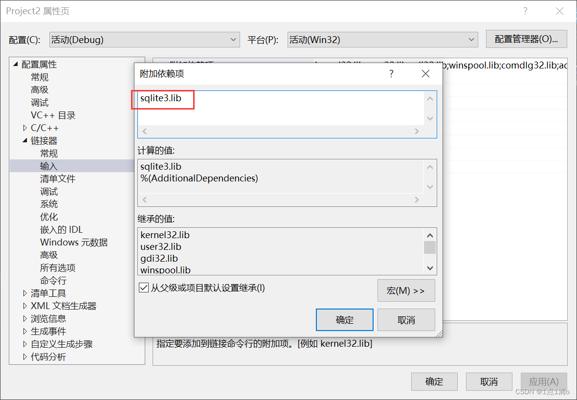Click the help icon on the Project2 属性页 window
The height and width of the screenshot is (400, 577).
click(525, 11)
